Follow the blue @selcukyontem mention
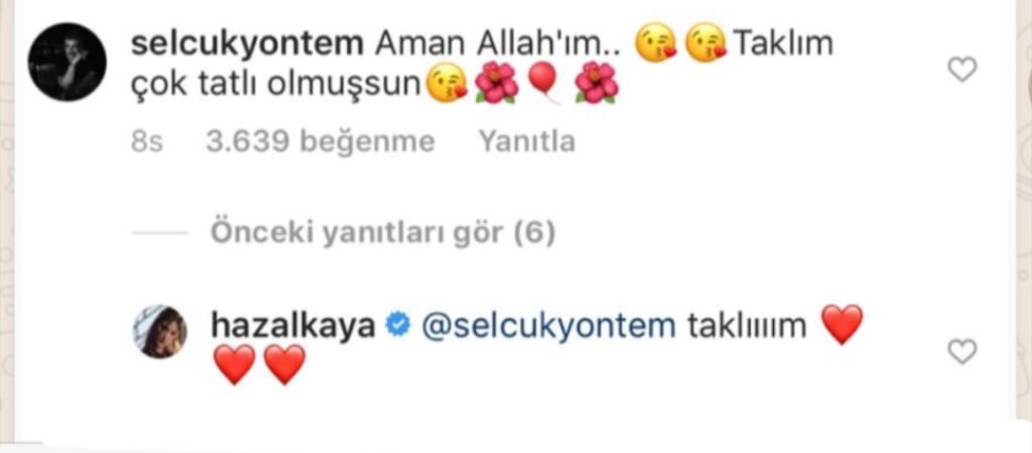1032x453 pixels. pyautogui.click(x=548, y=325)
